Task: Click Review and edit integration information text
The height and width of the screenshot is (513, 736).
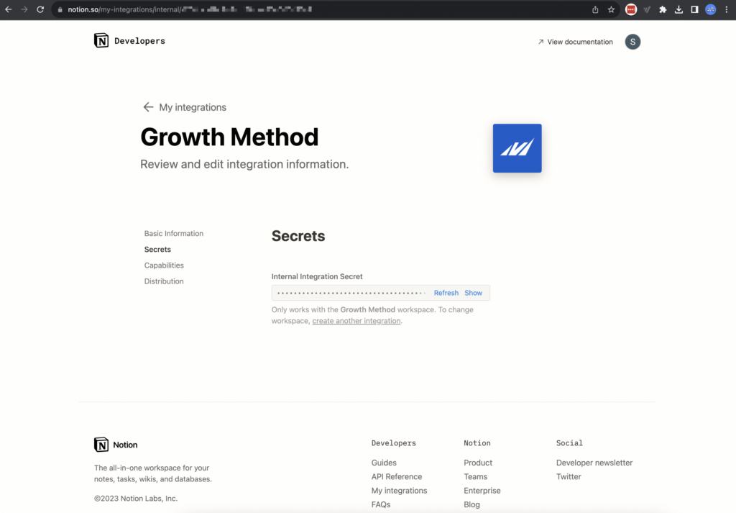Action: [244, 164]
